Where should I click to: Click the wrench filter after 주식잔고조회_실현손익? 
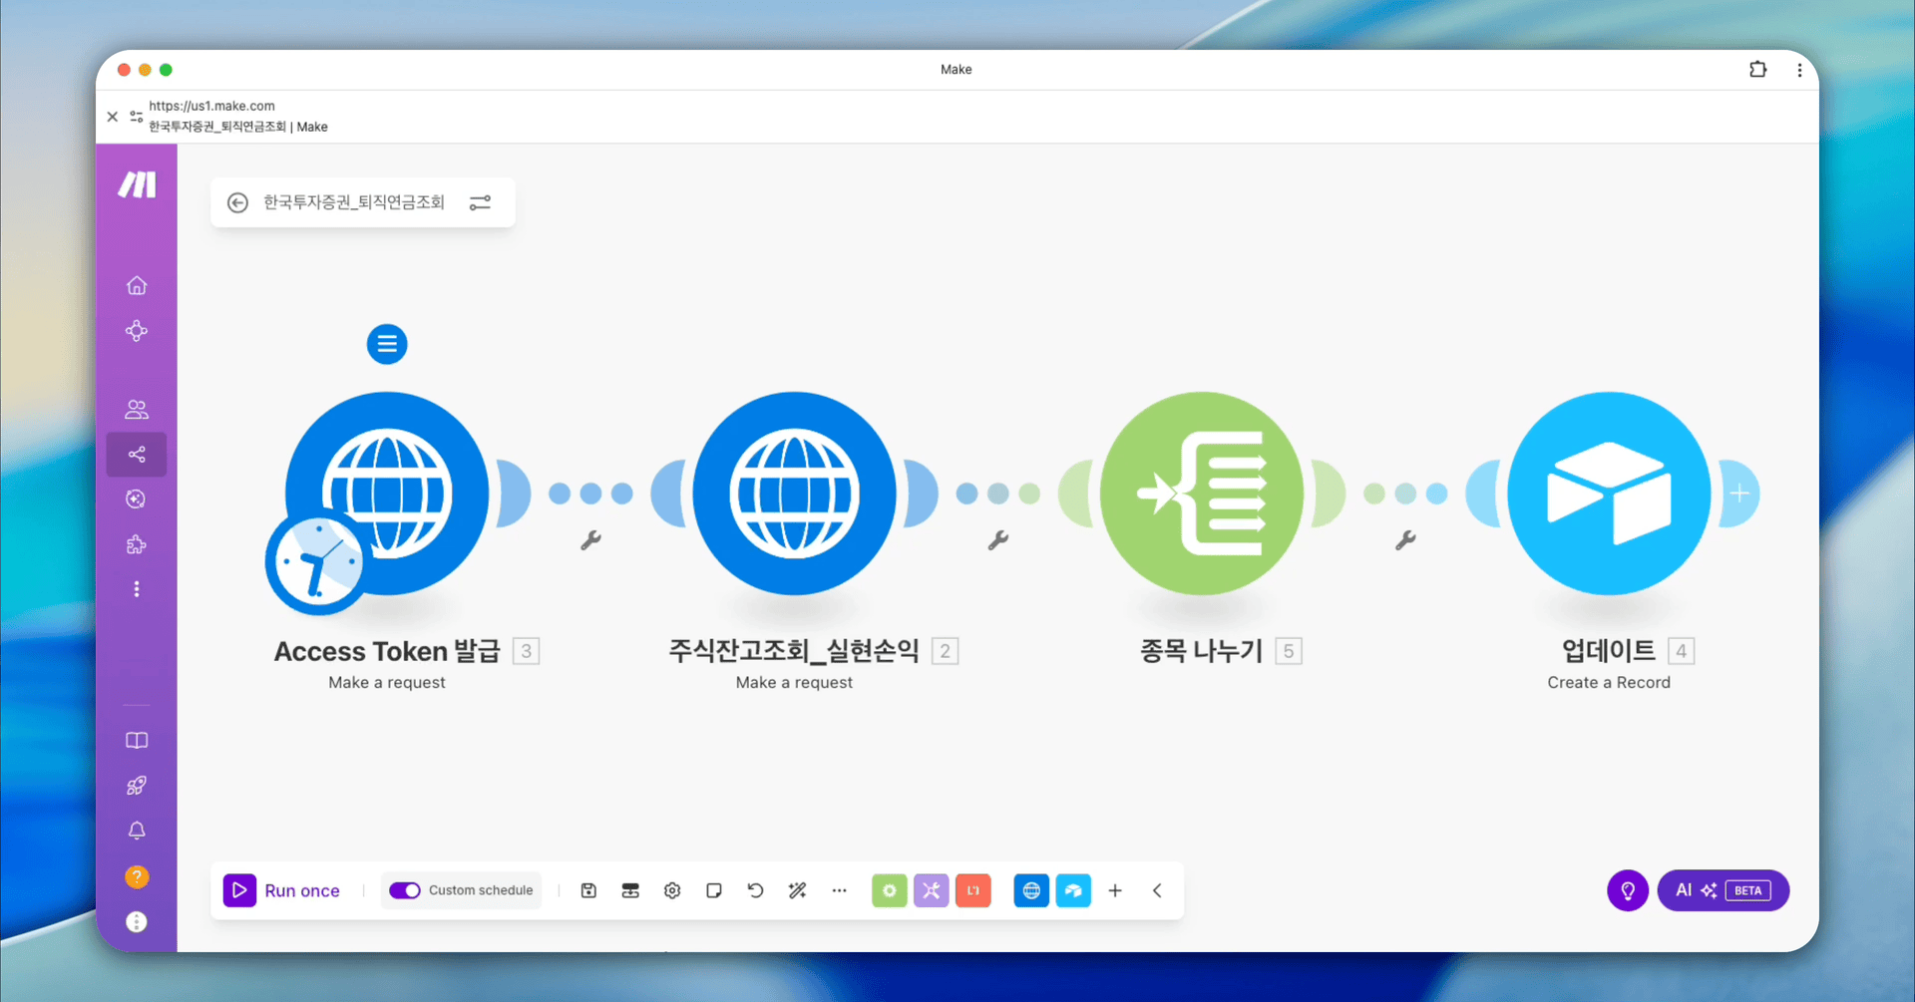coord(998,540)
